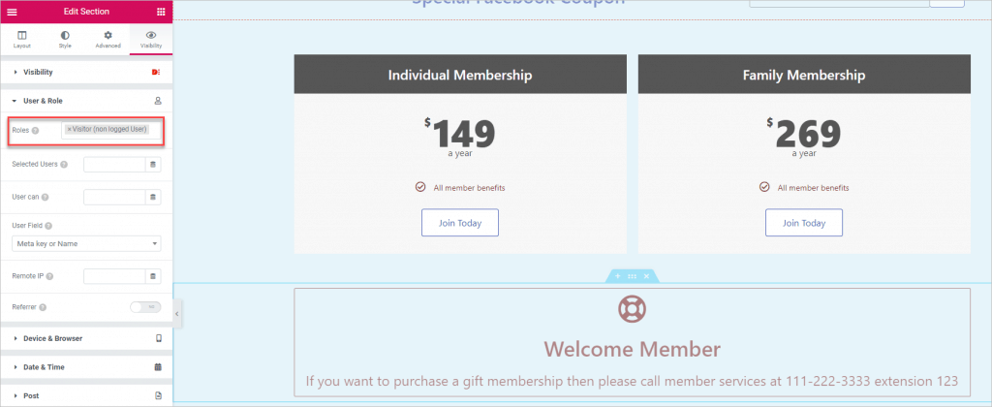Open the hamburger menu in the Elementor header
The image size is (992, 407).
12,12
